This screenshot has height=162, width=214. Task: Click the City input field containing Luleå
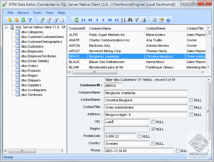tap(127, 122)
